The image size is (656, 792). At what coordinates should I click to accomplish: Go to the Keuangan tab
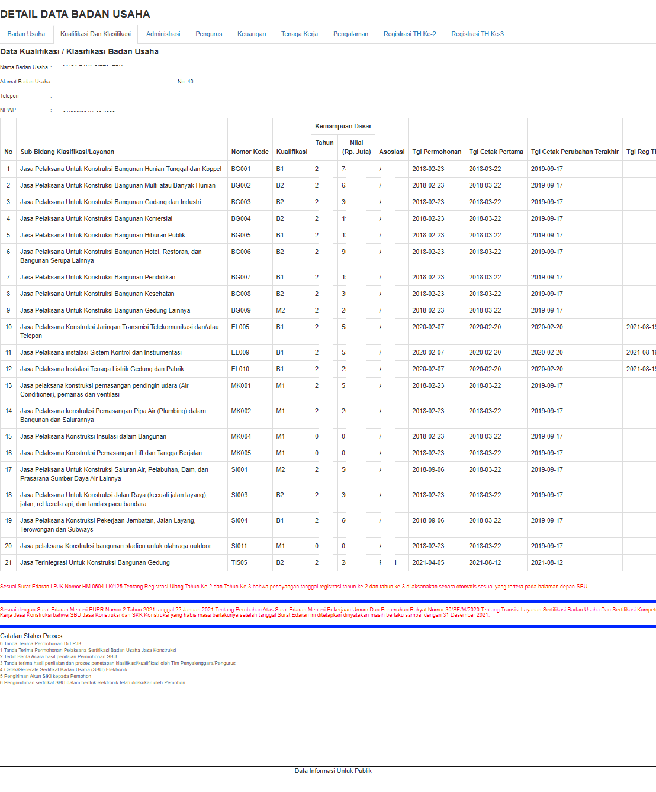(x=252, y=34)
